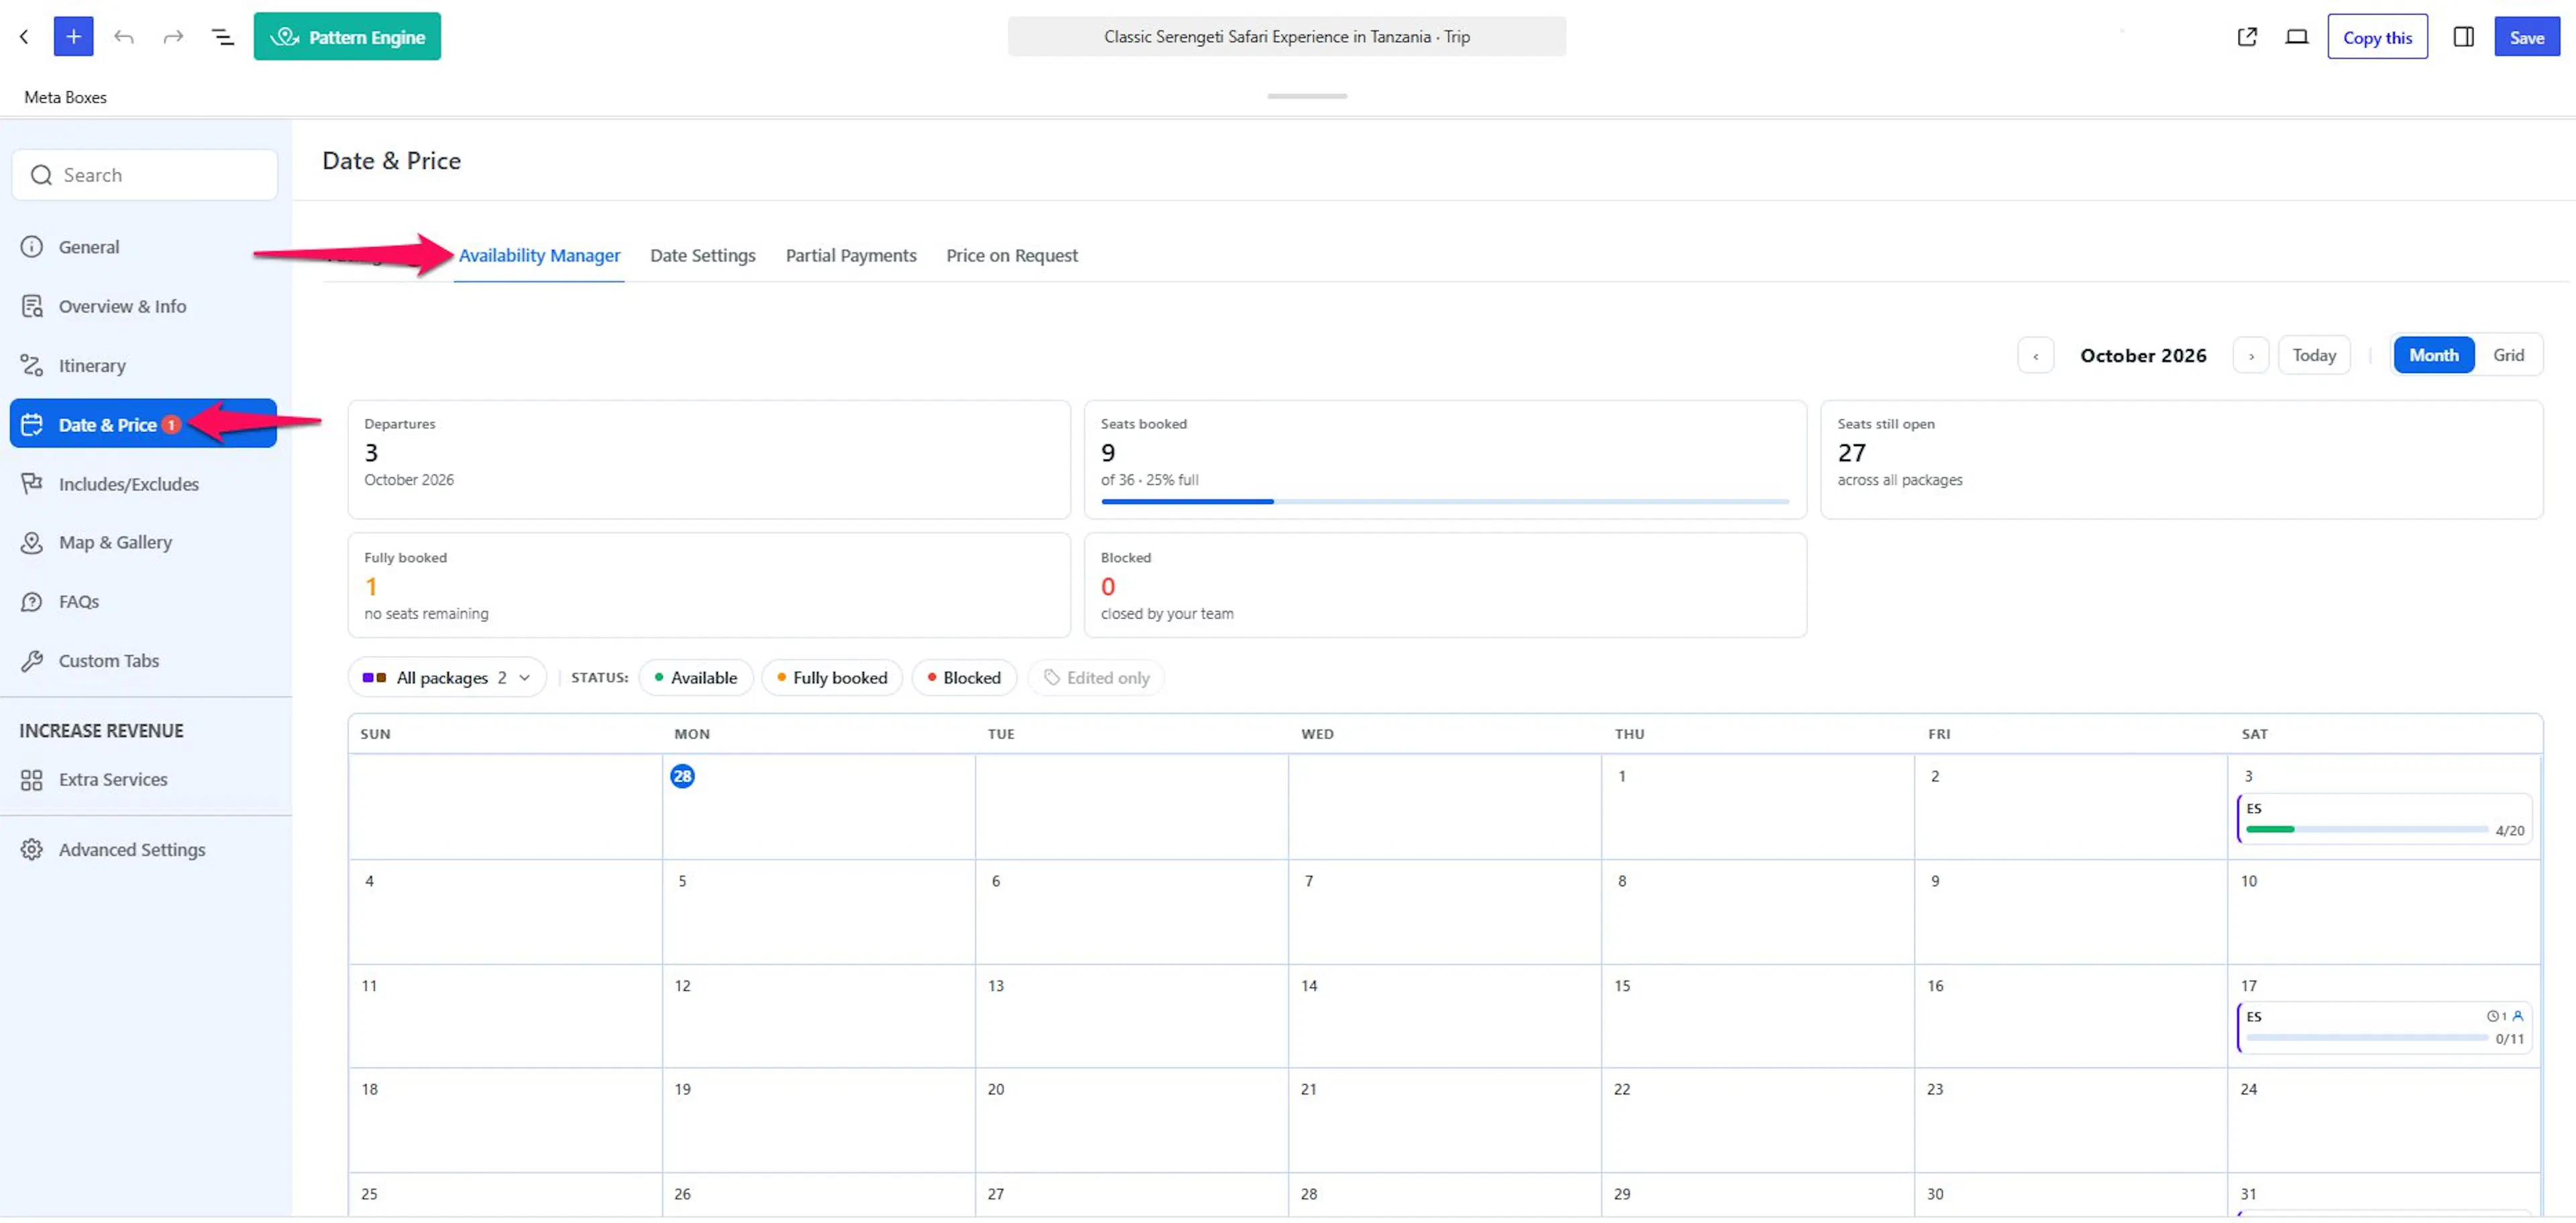Viewport: 2576px width, 1223px height.
Task: Toggle the settings sidebar panel icon
Action: point(2463,37)
